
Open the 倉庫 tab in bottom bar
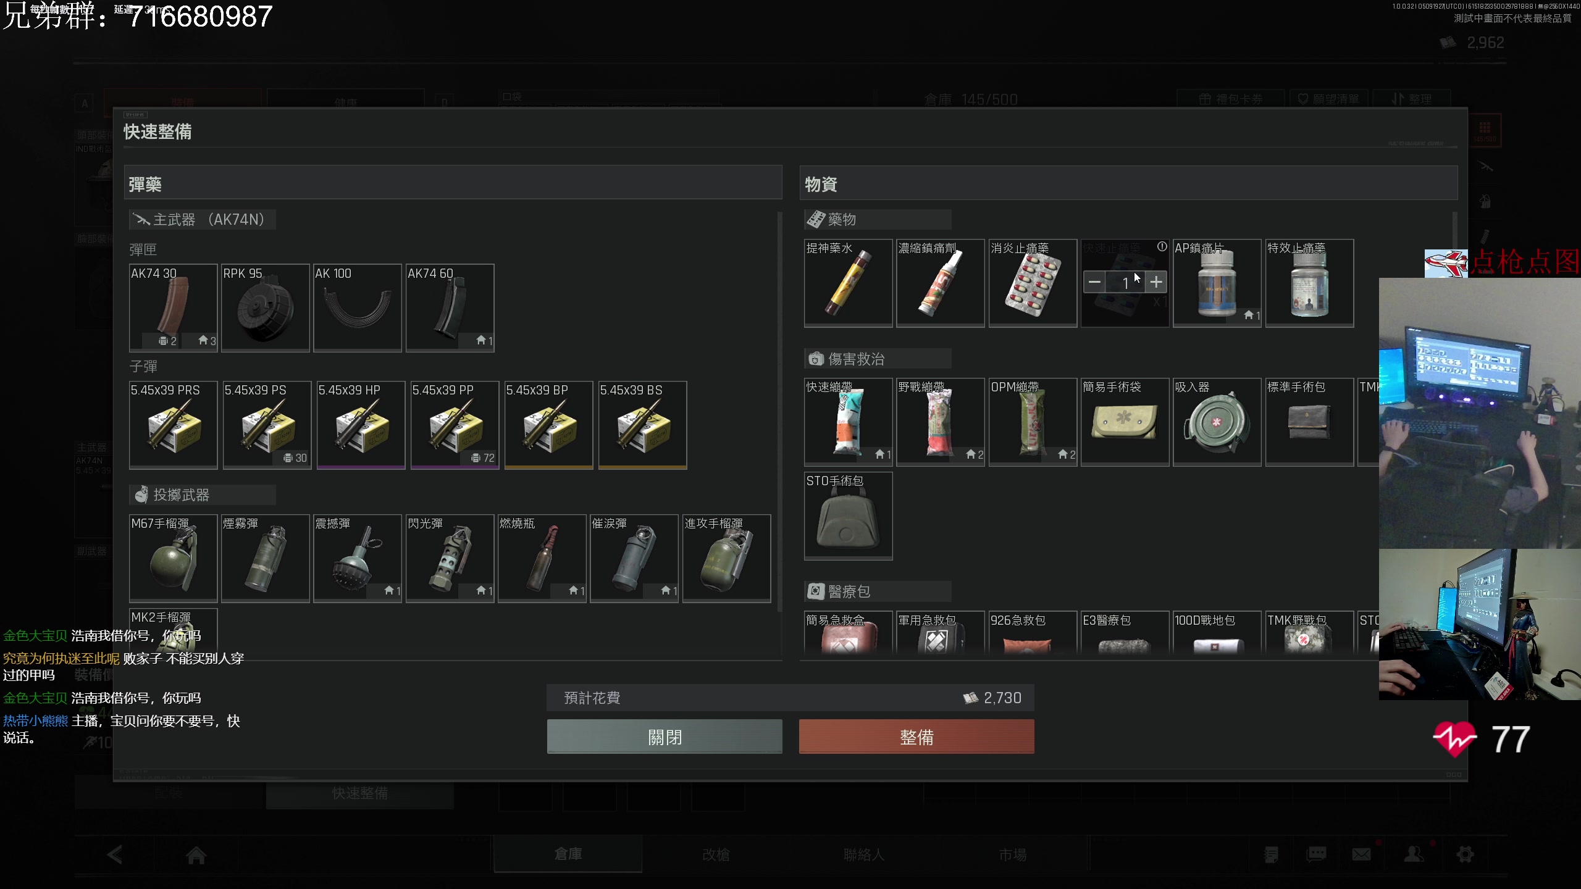tap(568, 854)
